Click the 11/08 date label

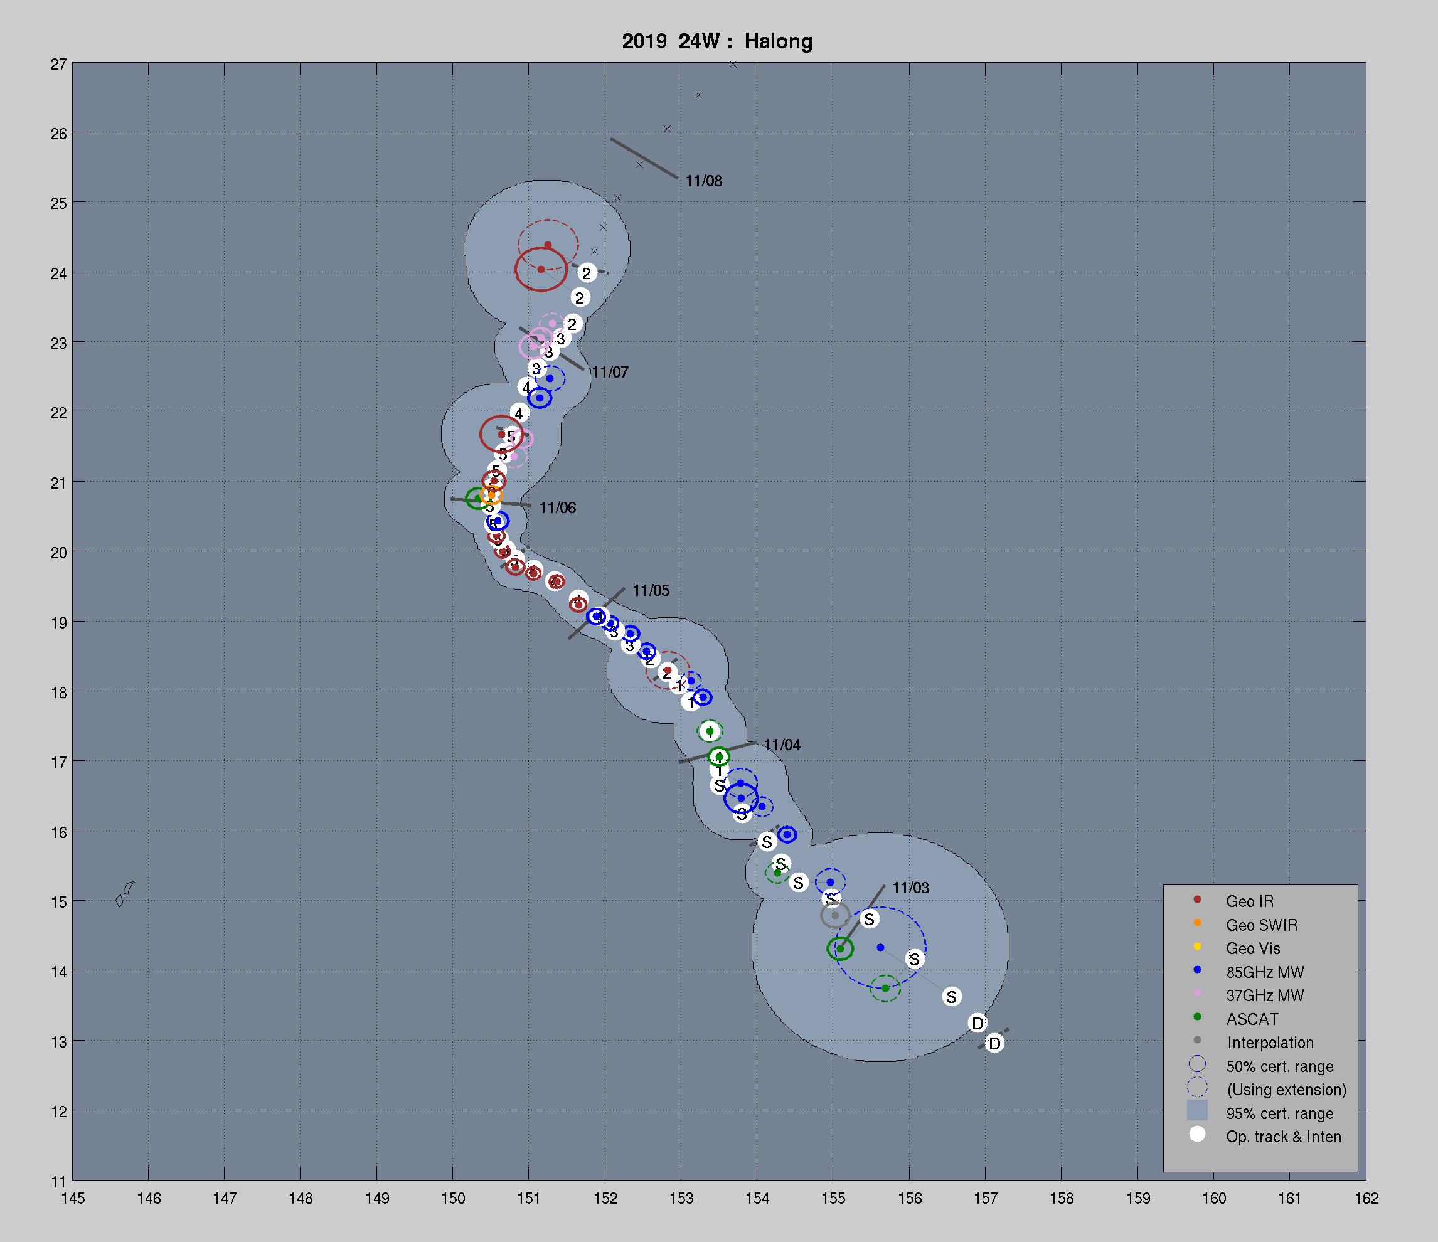pos(703,181)
